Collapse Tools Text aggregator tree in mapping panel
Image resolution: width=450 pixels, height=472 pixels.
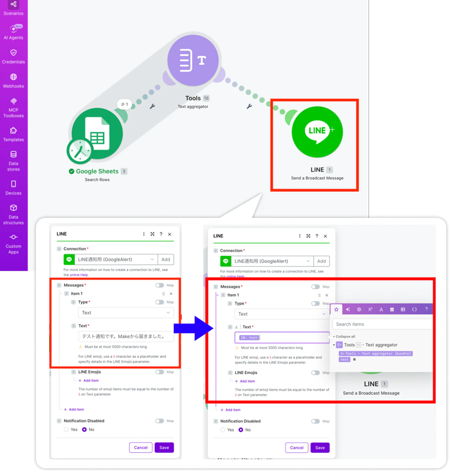click(x=334, y=345)
